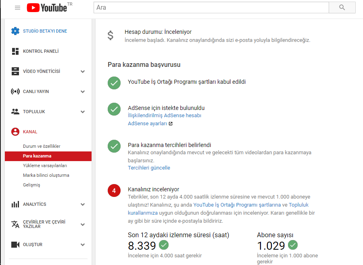Click the Tercihleri güncelle link

[149, 168]
